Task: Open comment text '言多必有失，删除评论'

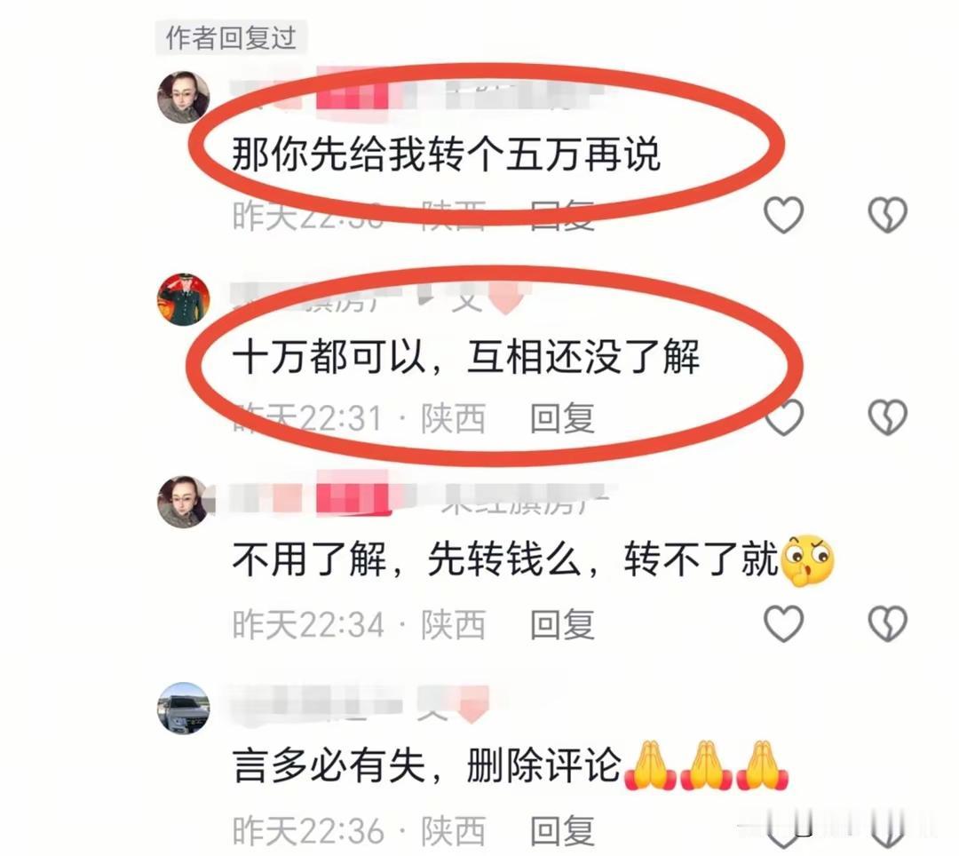Action: (427, 765)
